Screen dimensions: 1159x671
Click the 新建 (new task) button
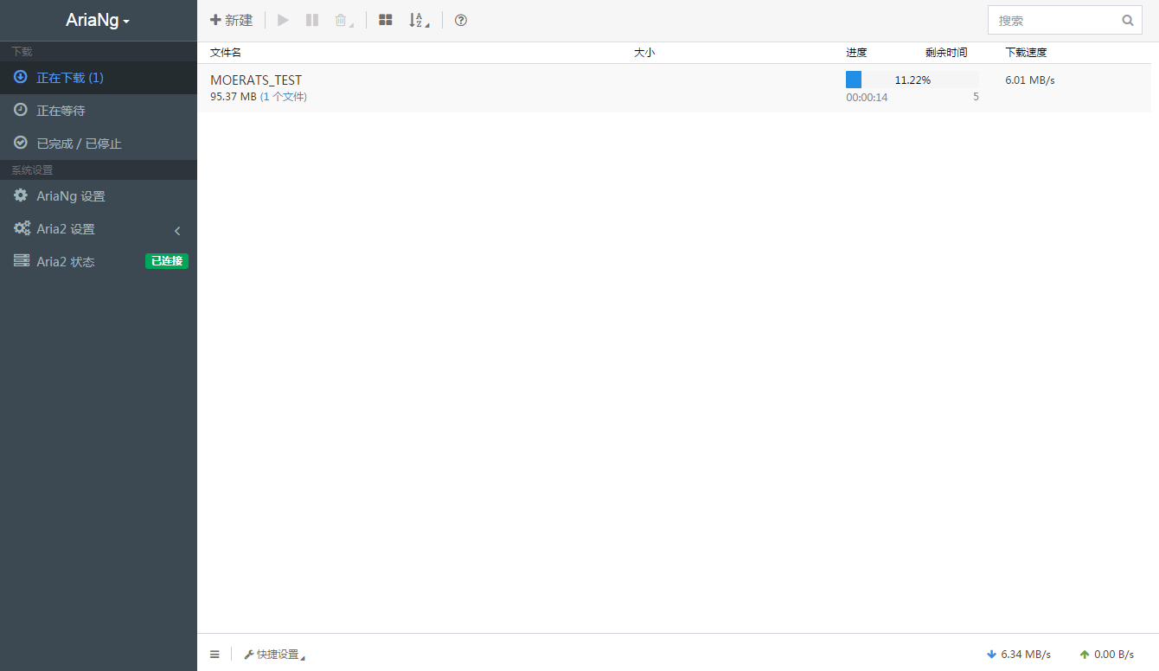tap(232, 20)
